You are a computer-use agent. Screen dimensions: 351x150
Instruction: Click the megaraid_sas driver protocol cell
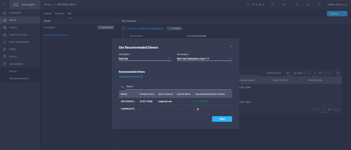pos(165,101)
